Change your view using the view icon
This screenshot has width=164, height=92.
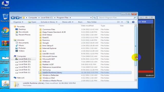[118, 22]
